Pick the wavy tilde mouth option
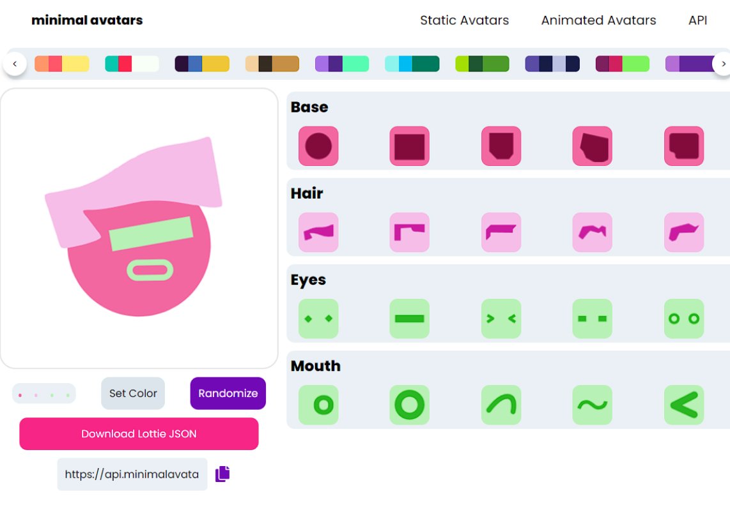Image resolution: width=730 pixels, height=505 pixels. (x=593, y=405)
